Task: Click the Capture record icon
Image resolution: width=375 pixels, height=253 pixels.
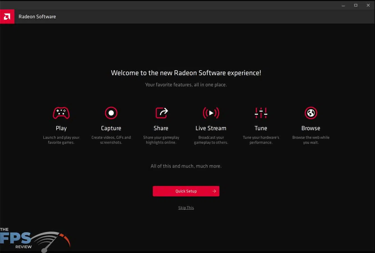Action: 111,113
